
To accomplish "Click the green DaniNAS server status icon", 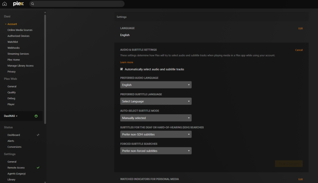I will click(x=36, y=116).
